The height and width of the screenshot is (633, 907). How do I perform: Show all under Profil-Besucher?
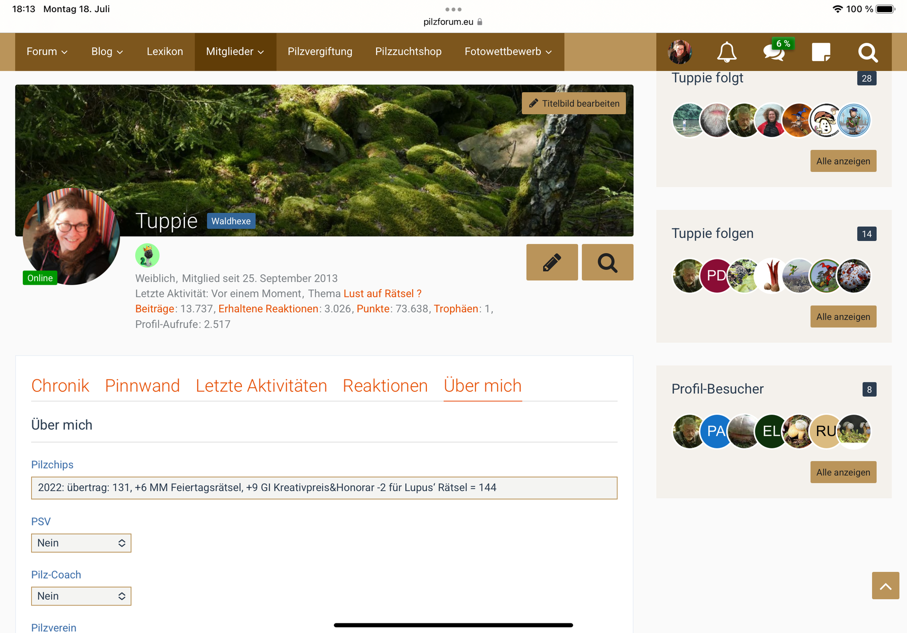pyautogui.click(x=843, y=472)
